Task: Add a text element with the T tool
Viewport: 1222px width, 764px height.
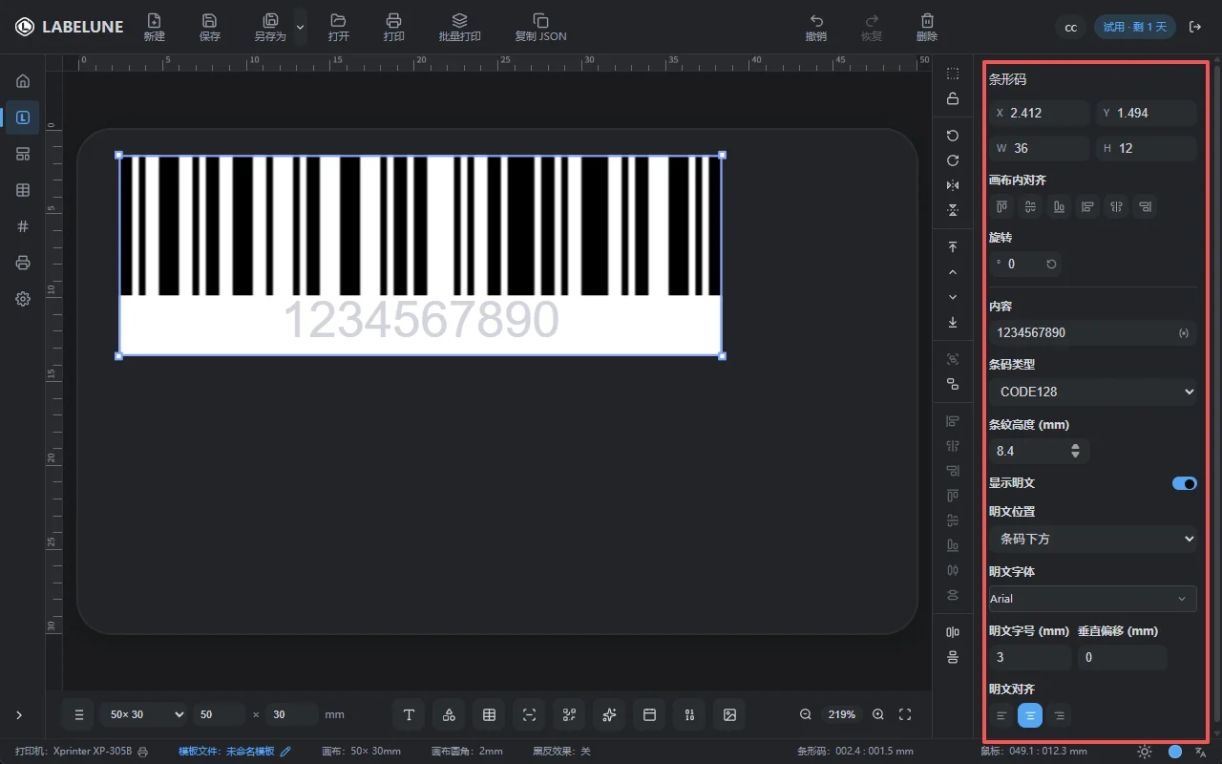Action: tap(409, 714)
